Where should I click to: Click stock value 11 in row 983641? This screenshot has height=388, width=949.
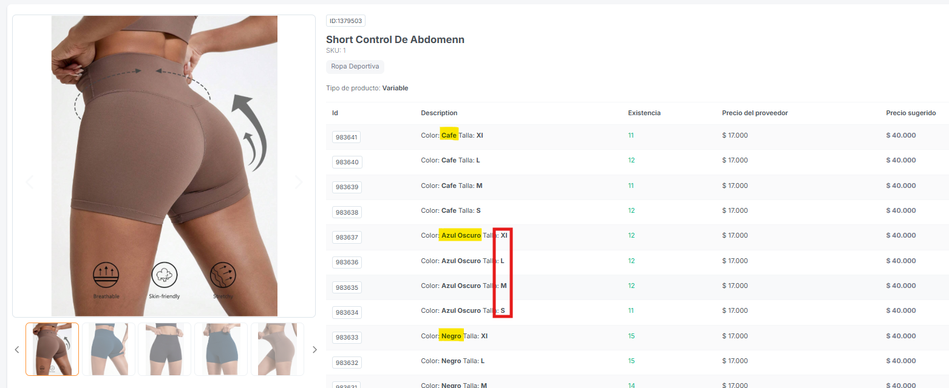631,135
